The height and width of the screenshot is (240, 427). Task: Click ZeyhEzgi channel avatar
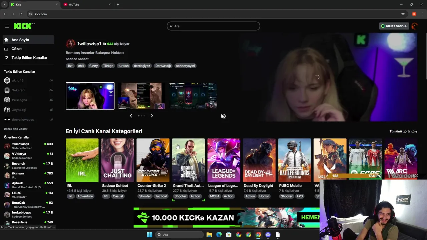7,110
